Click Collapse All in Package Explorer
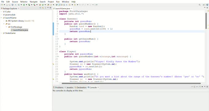This screenshot has height=111, width=209. (40, 8)
